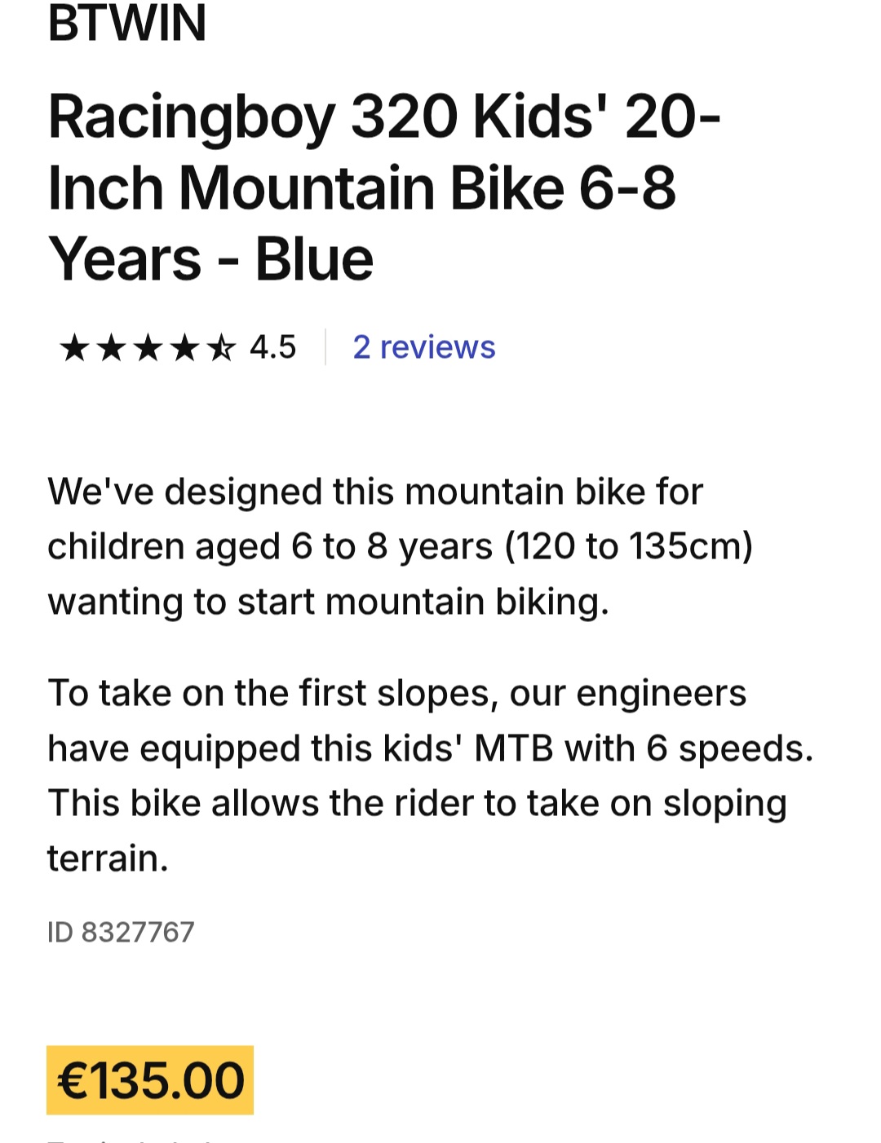Screen dimensions: 881x1143
Task: Click the third rating star
Action: [x=148, y=348]
